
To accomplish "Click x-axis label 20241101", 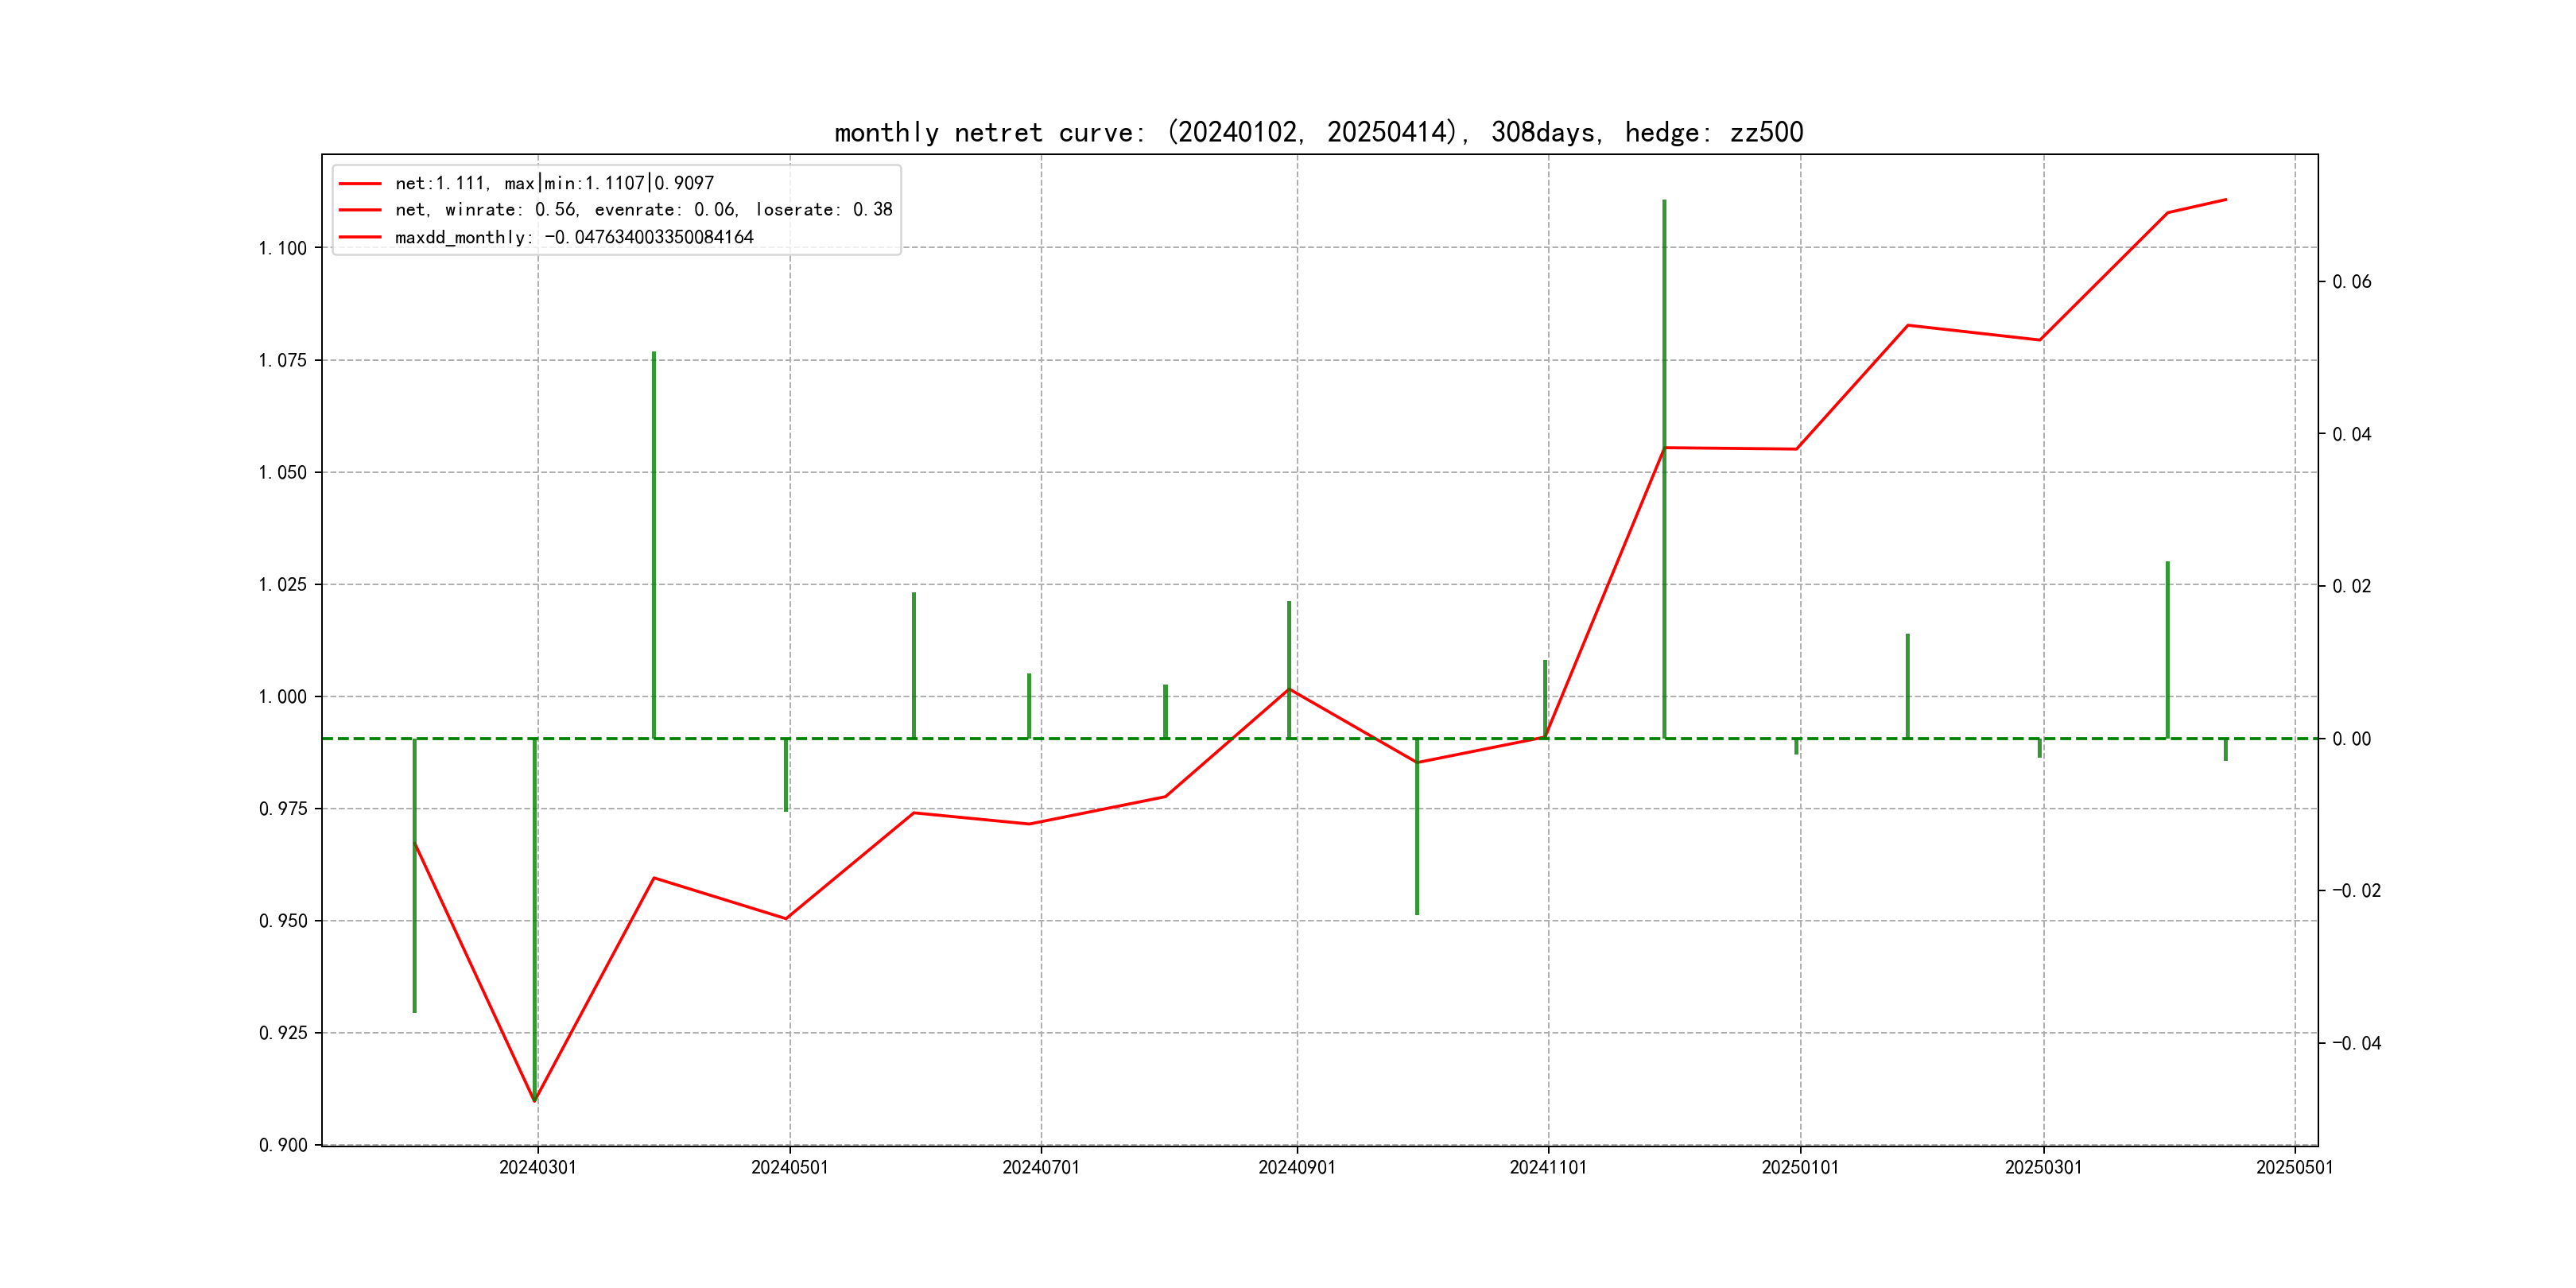I will click(x=1548, y=1167).
